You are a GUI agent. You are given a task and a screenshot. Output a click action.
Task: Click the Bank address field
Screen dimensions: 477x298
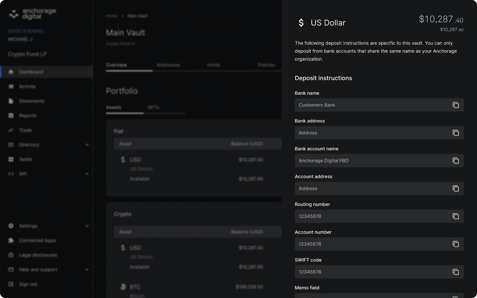(379, 133)
